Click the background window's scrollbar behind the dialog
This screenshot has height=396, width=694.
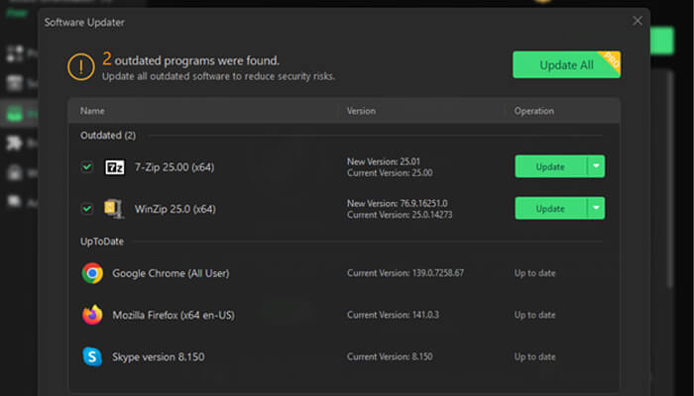pos(671,177)
